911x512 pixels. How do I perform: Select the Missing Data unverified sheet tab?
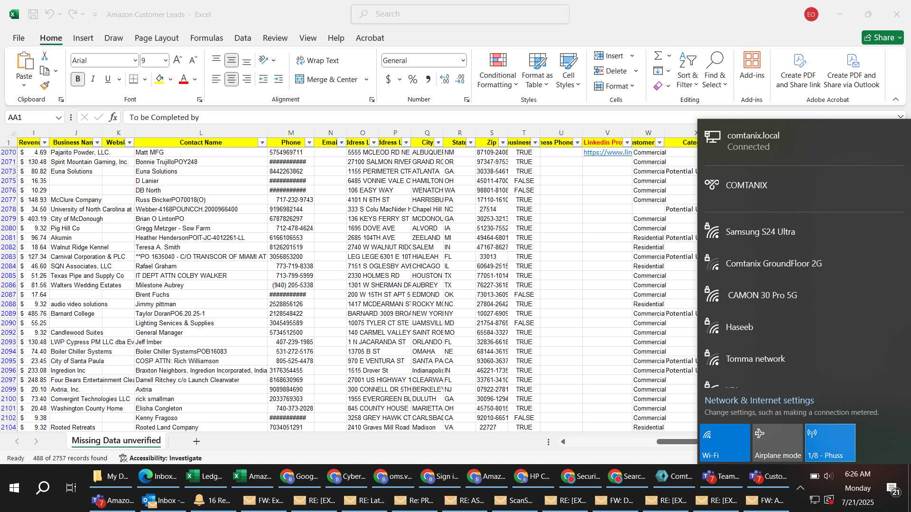[116, 440]
